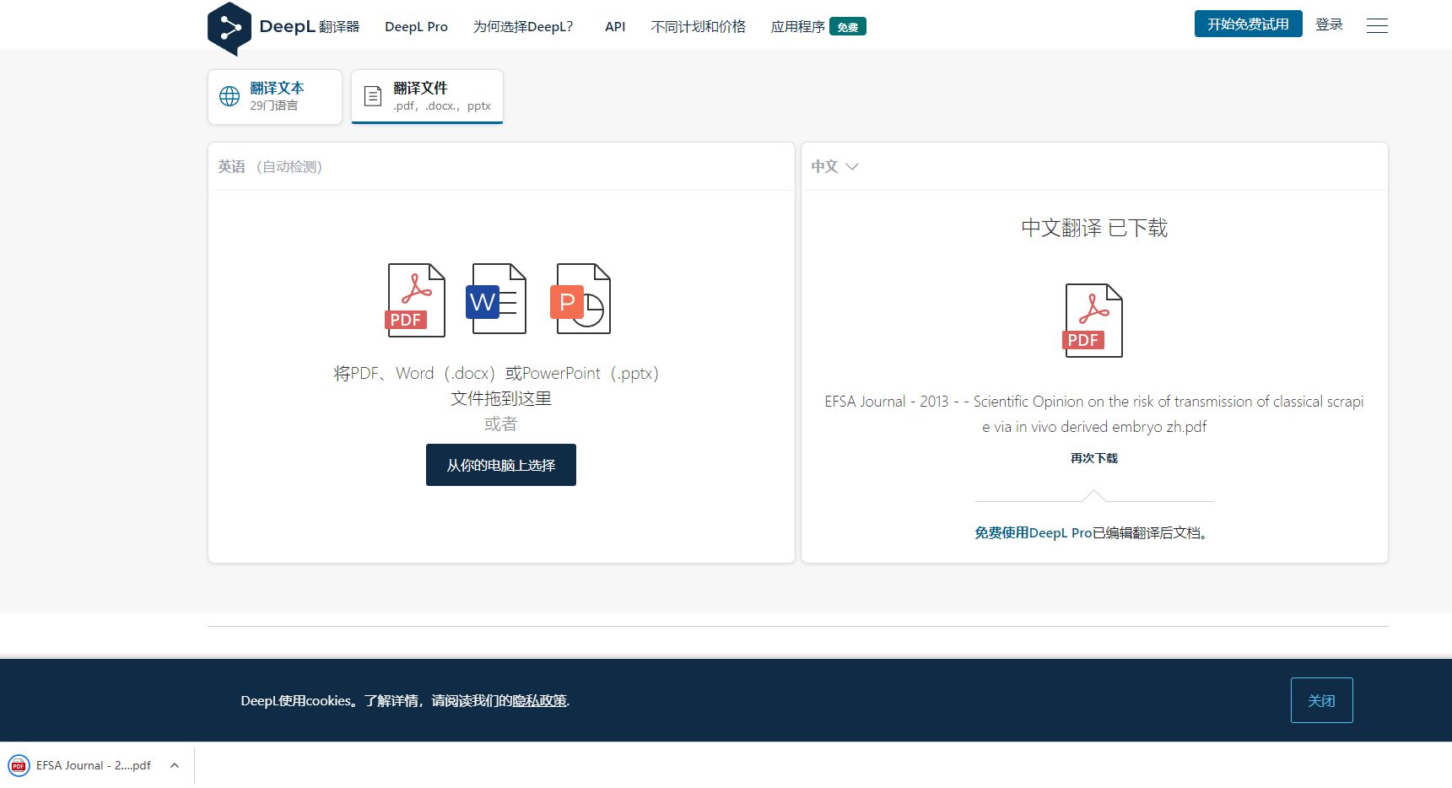This screenshot has height=788, width=1452.
Task: Expand the download item chevron menu
Action: 175,765
